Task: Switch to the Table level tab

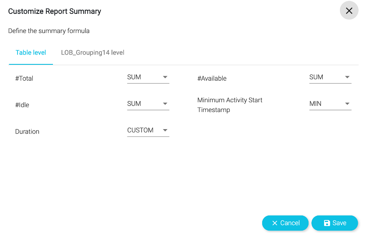Action: tap(31, 53)
